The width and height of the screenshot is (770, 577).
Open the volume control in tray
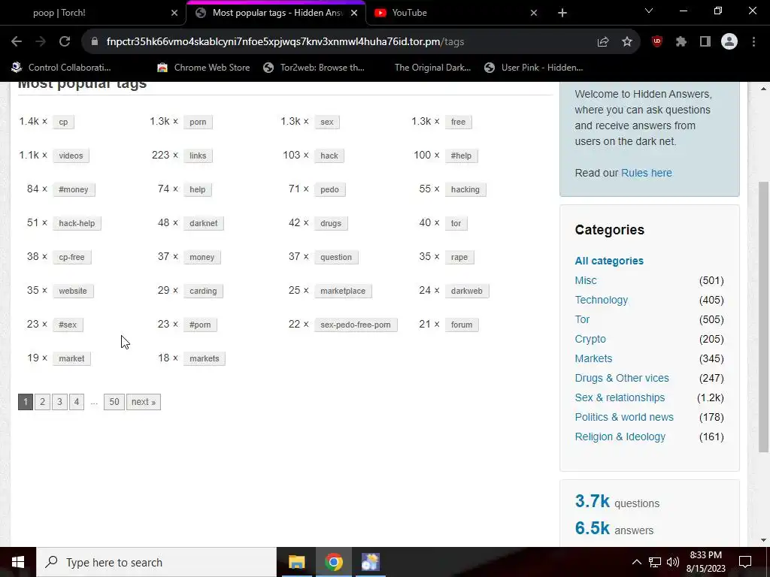(x=673, y=562)
